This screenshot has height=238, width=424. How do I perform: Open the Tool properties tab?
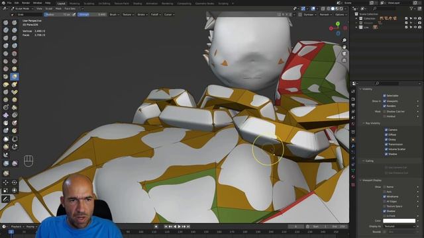[x=353, y=92]
